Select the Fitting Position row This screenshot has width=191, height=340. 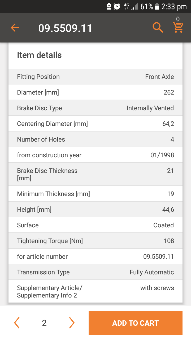pyautogui.click(x=95, y=77)
